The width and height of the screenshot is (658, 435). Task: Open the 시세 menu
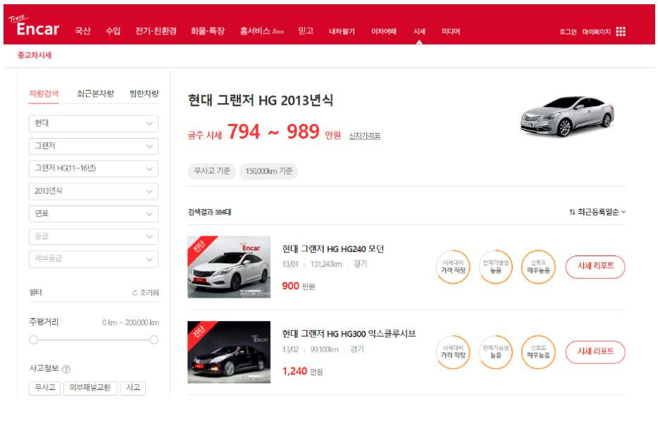(419, 31)
